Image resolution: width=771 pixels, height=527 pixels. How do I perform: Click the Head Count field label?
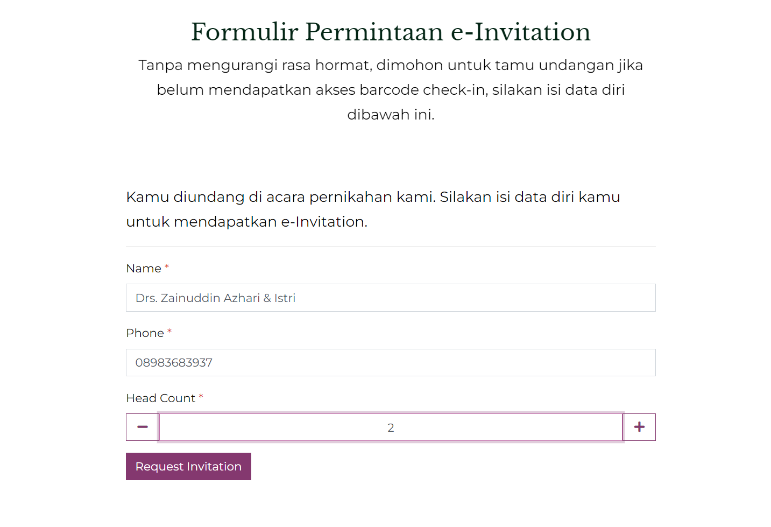(x=160, y=398)
